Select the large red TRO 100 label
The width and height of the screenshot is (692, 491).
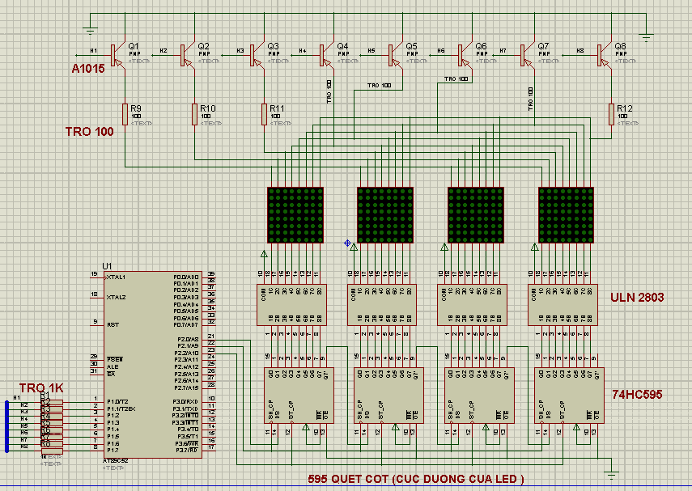pos(90,132)
